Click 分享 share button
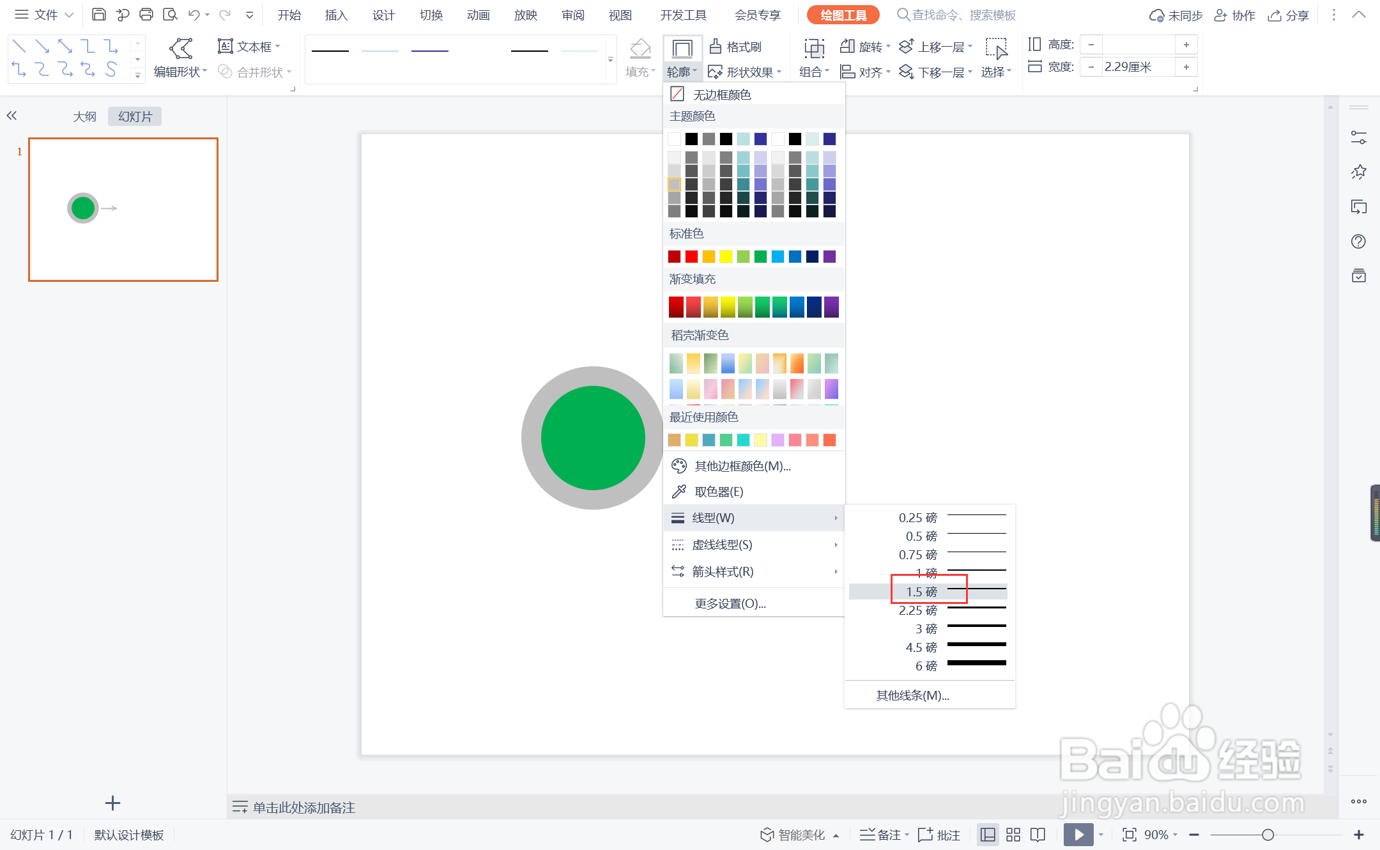This screenshot has height=850, width=1380. click(x=1289, y=15)
